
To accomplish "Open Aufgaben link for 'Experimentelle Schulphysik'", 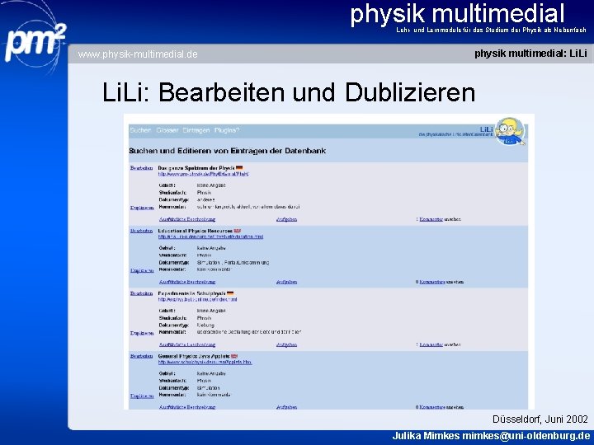I will [x=286, y=344].
